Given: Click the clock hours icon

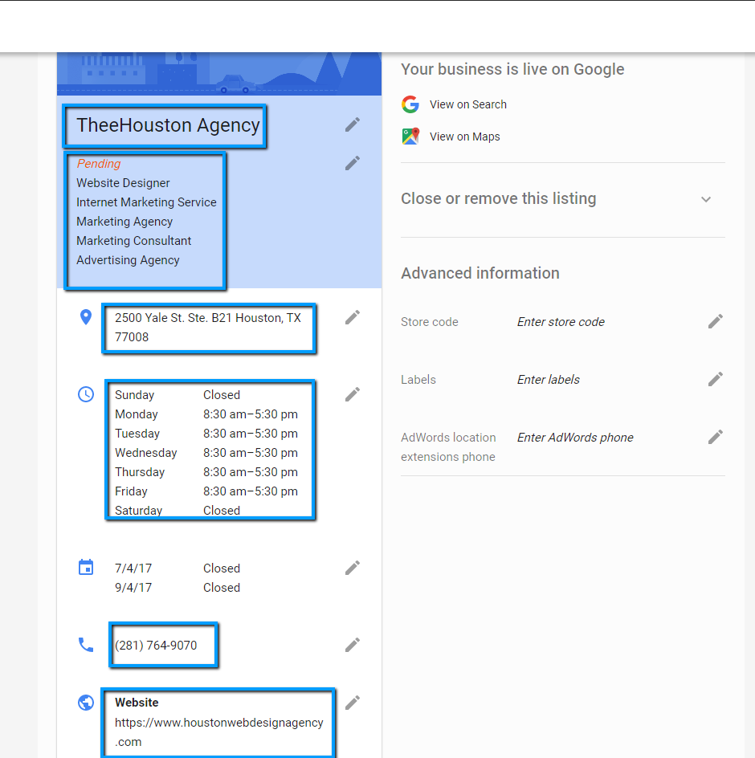Looking at the screenshot, I should pyautogui.click(x=86, y=394).
